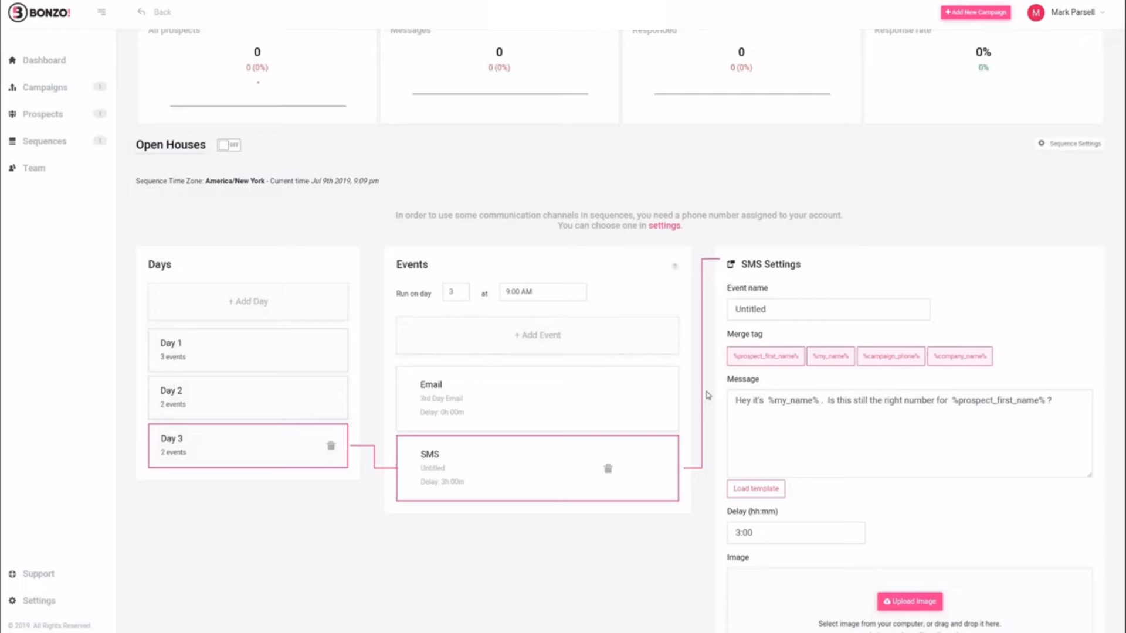The image size is (1126, 633).
Task: Insert the %prospect_first_name% merge tag
Action: coord(765,356)
